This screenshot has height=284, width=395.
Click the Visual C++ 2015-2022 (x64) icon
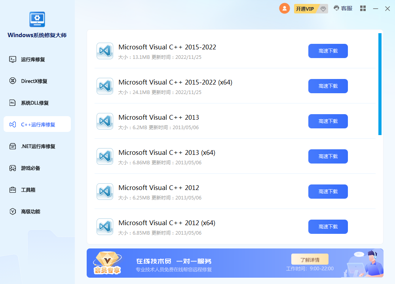(105, 86)
